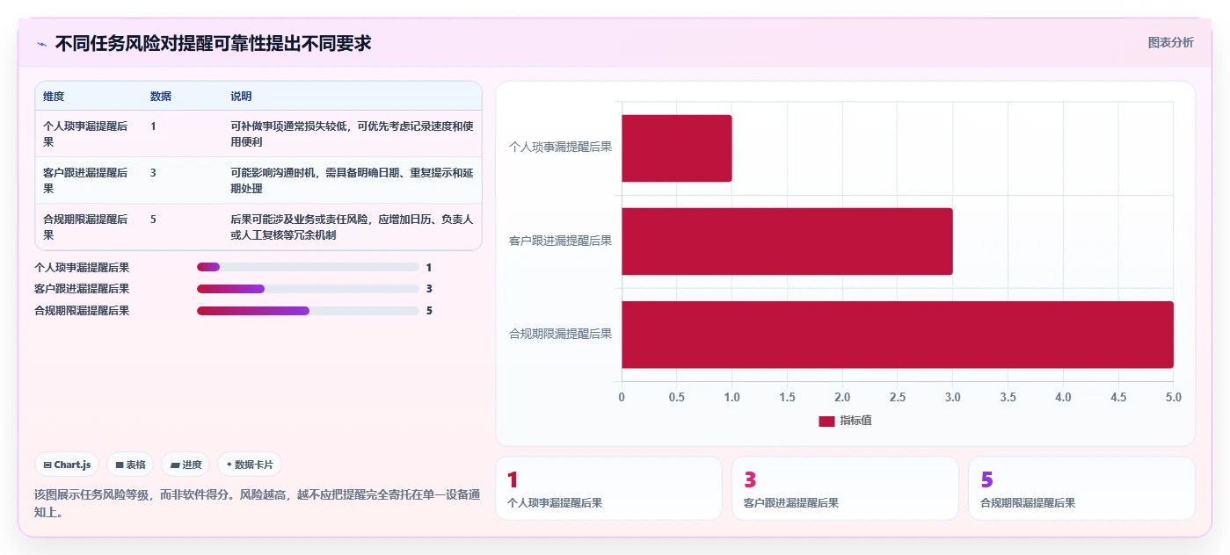This screenshot has height=555, width=1230.
Task: Click the 个人琐事漏提醒后果 chart bar
Action: tap(677, 148)
